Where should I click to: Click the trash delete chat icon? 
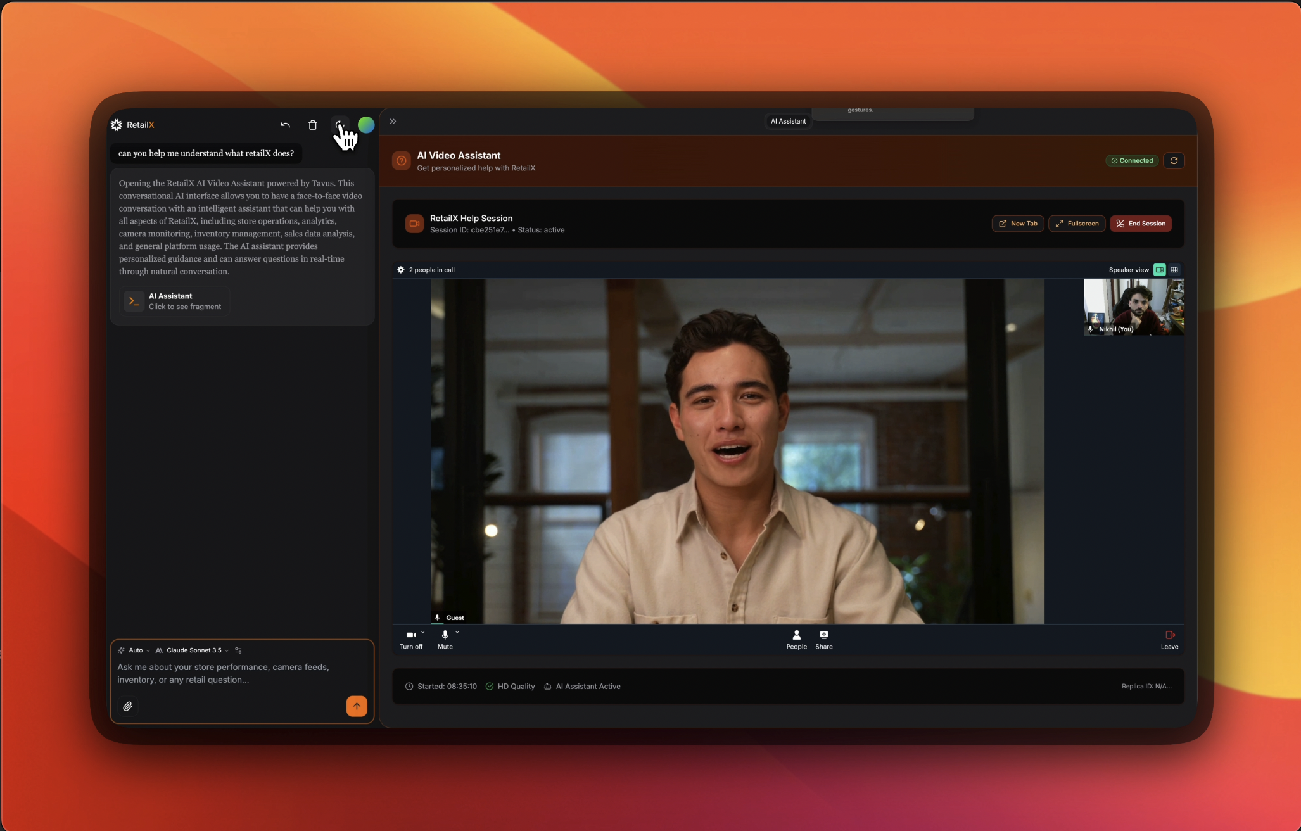[x=312, y=125]
